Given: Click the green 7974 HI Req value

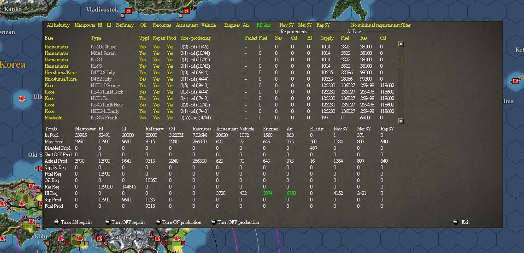Looking at the screenshot, I should coord(268,193).
